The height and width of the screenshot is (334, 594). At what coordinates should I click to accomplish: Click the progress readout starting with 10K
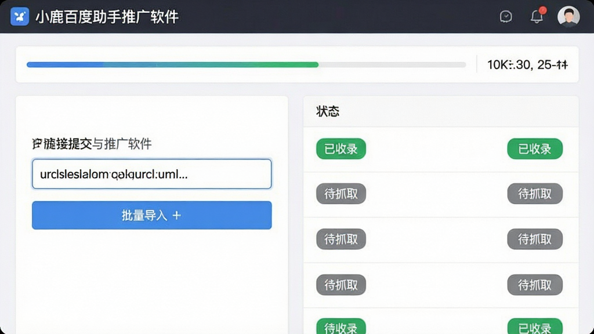(527, 65)
